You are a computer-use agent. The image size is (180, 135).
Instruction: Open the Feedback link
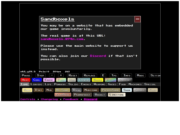(71, 99)
